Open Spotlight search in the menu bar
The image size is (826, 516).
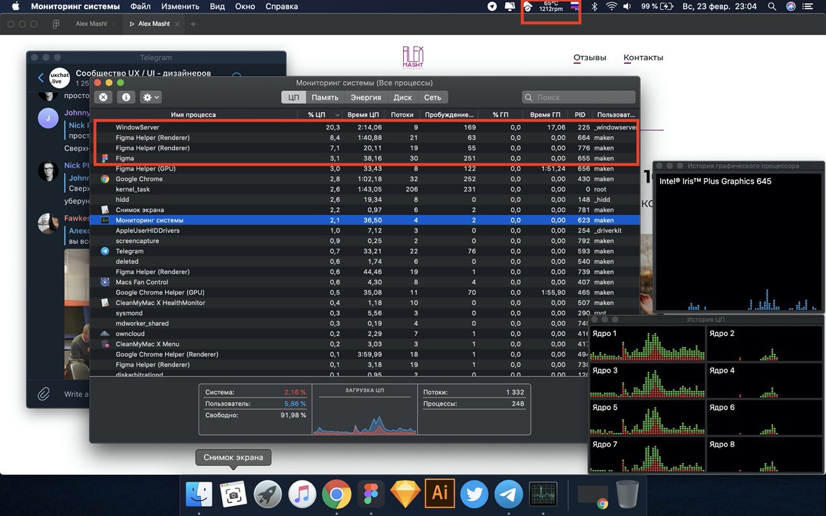click(x=772, y=6)
